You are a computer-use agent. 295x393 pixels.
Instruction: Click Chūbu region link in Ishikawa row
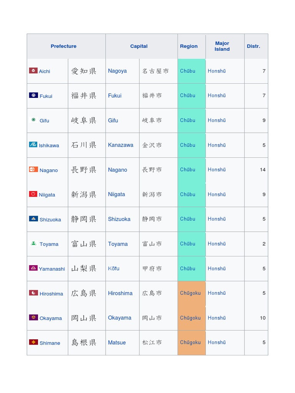point(187,145)
